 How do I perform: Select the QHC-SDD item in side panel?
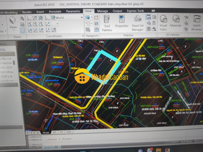point(7,72)
